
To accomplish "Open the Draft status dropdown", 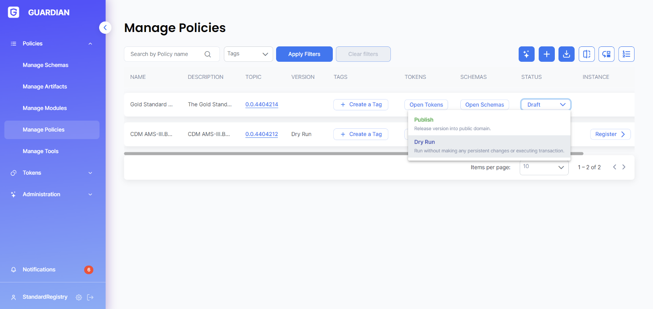I will (546, 105).
